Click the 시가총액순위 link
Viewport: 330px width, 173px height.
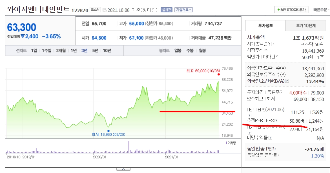259,44
